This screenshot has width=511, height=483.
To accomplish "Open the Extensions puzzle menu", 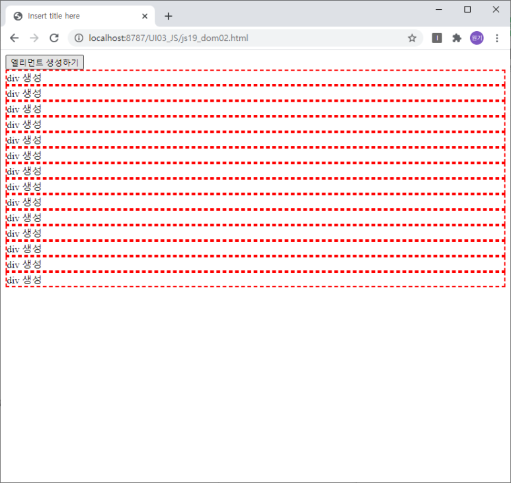I will coord(457,38).
